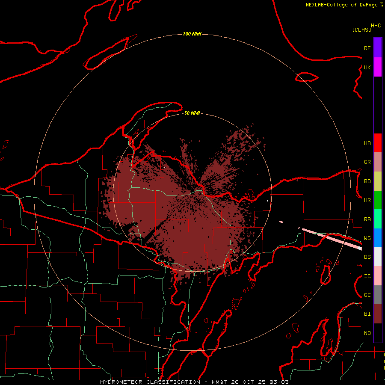
Task: Click the RF purple legend swatch
Action: 378,48
